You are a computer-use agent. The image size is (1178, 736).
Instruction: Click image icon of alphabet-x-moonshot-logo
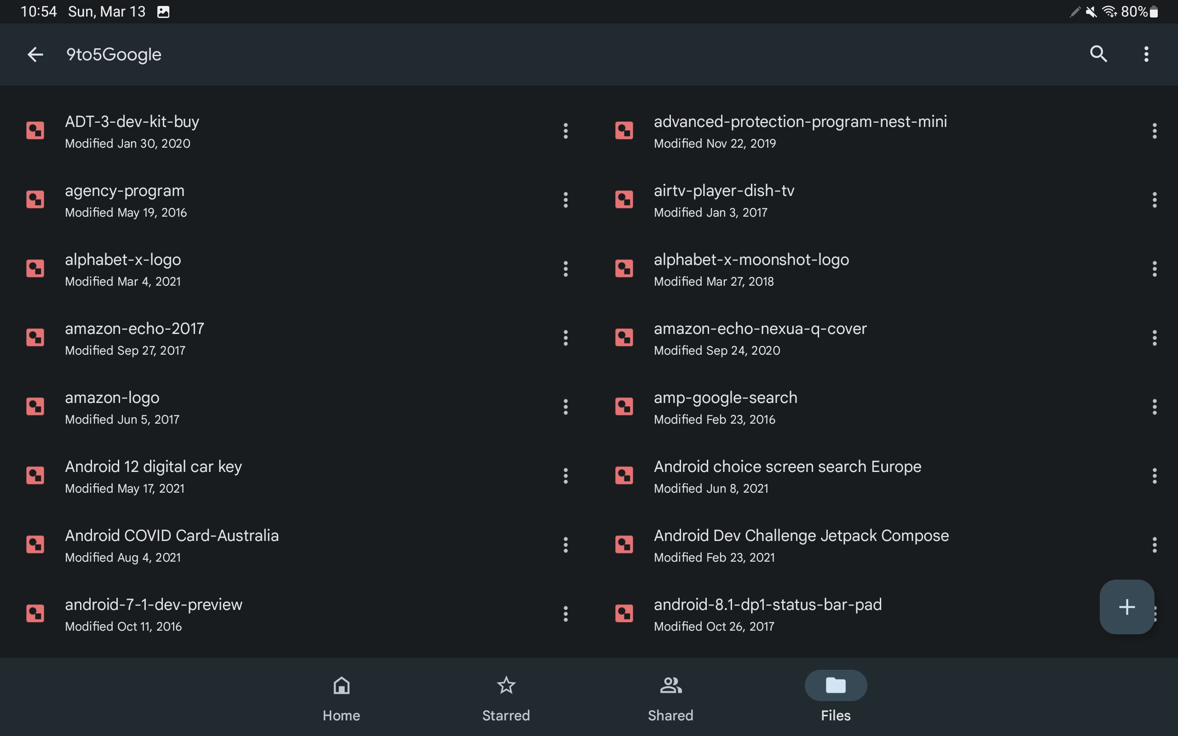click(624, 269)
